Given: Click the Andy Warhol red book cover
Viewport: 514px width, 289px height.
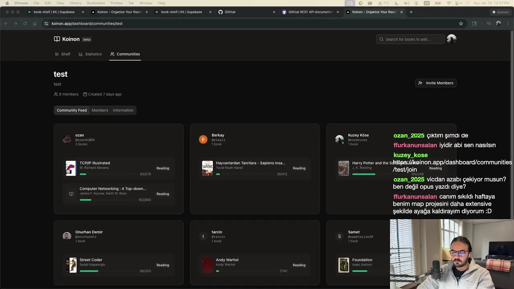Looking at the screenshot, I should tap(207, 265).
